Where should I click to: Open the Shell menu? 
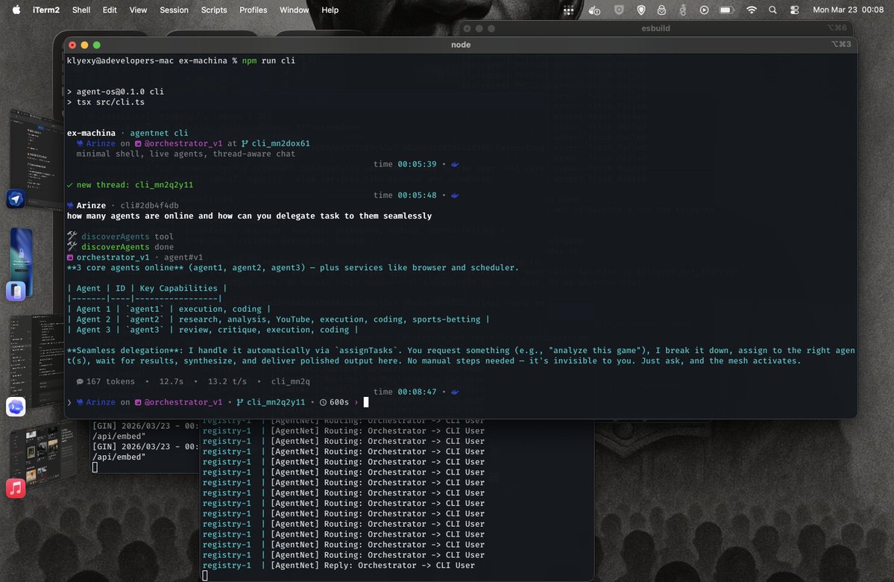coord(81,10)
